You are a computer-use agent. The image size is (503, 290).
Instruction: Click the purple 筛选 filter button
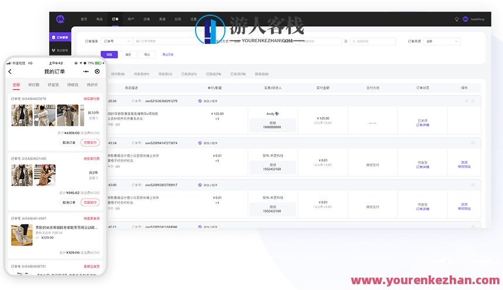click(109, 54)
